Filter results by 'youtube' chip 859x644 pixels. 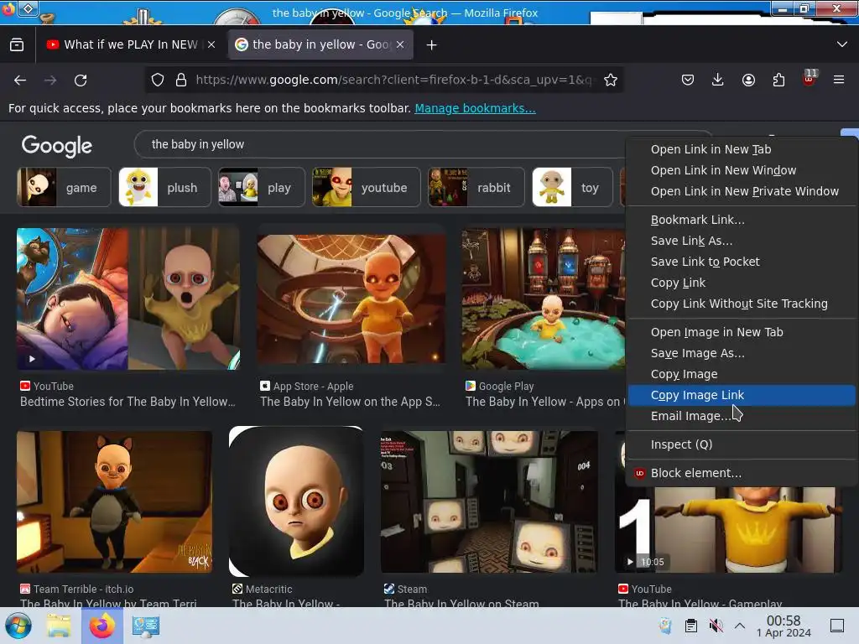(366, 187)
